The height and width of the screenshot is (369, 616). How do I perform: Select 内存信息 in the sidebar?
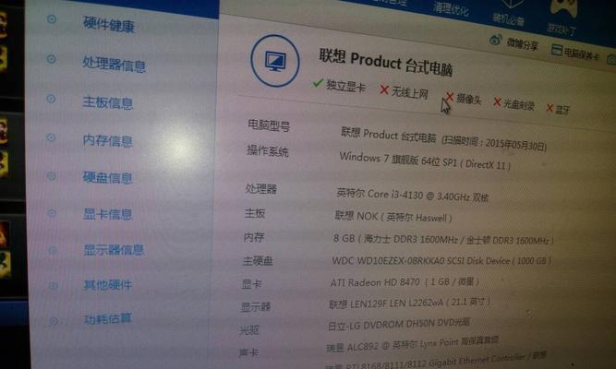tap(107, 140)
